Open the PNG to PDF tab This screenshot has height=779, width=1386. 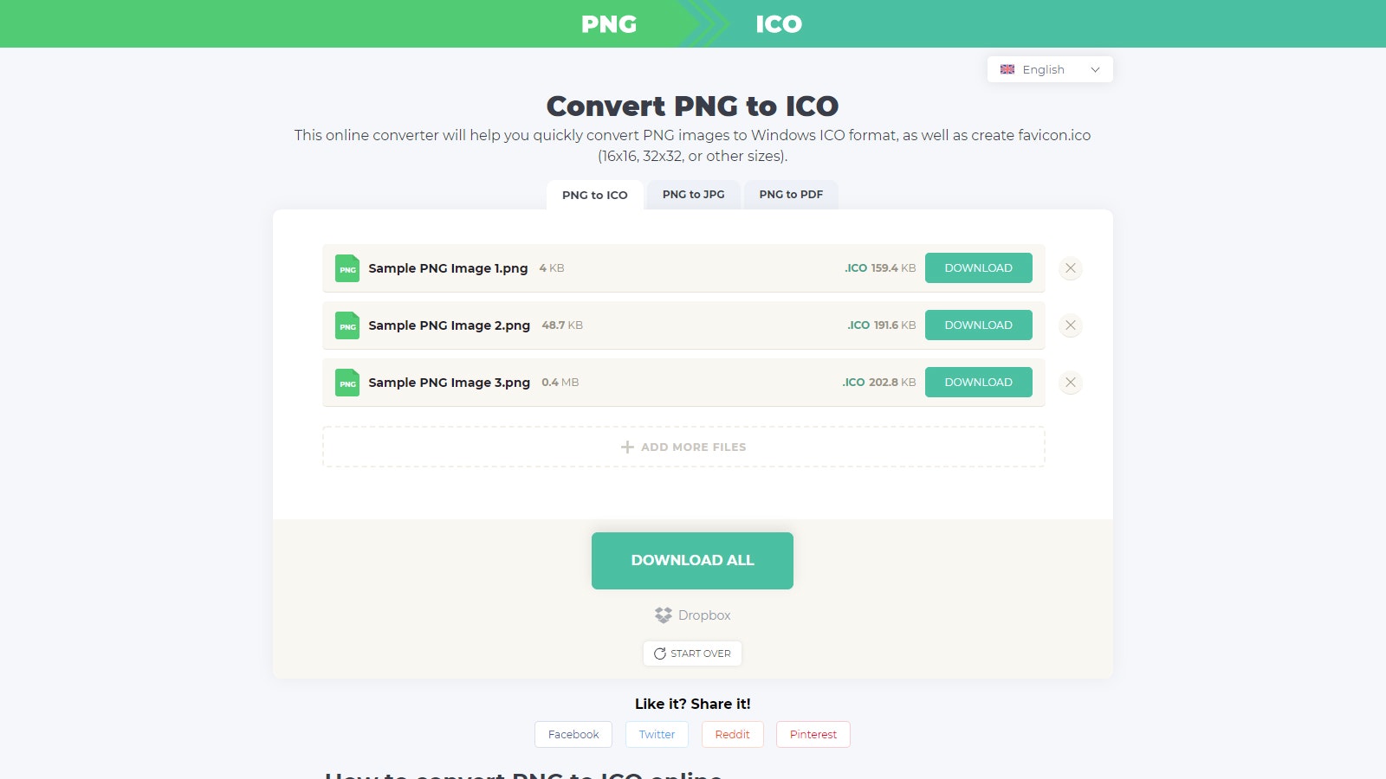[790, 194]
